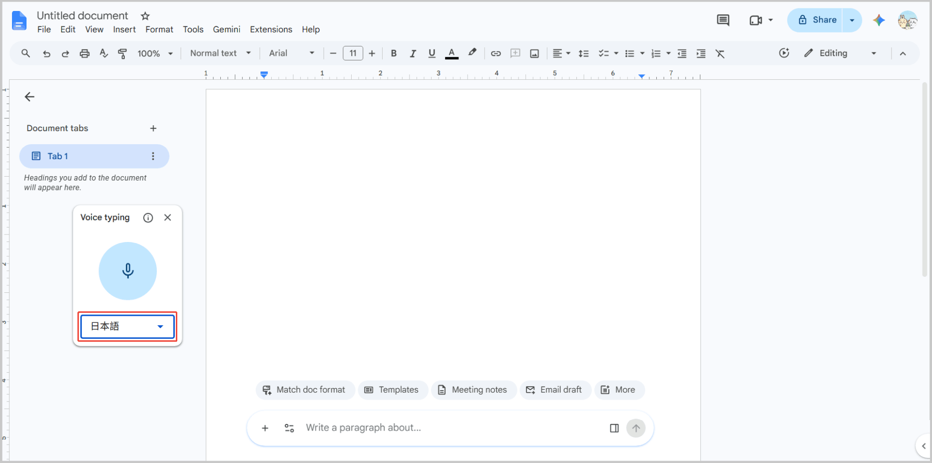Open the File menu
This screenshot has width=932, height=463.
44,29
